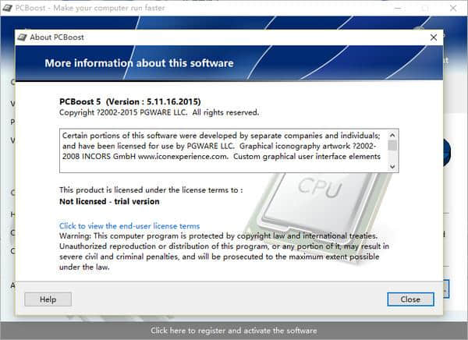Screen dimensions: 468x340
Task: Click the up arrow in credits scrollbar
Action: (x=393, y=135)
